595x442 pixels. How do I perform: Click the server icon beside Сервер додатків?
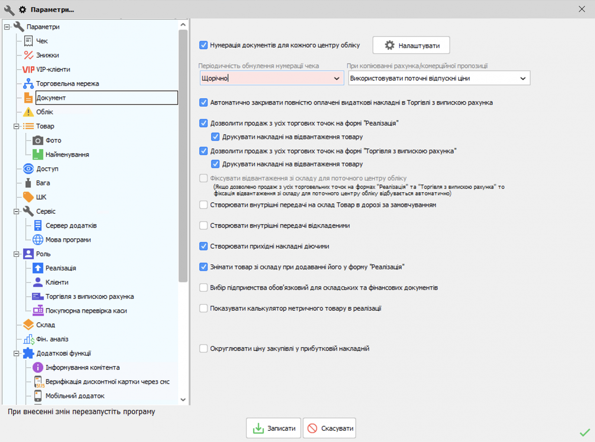[x=38, y=225]
